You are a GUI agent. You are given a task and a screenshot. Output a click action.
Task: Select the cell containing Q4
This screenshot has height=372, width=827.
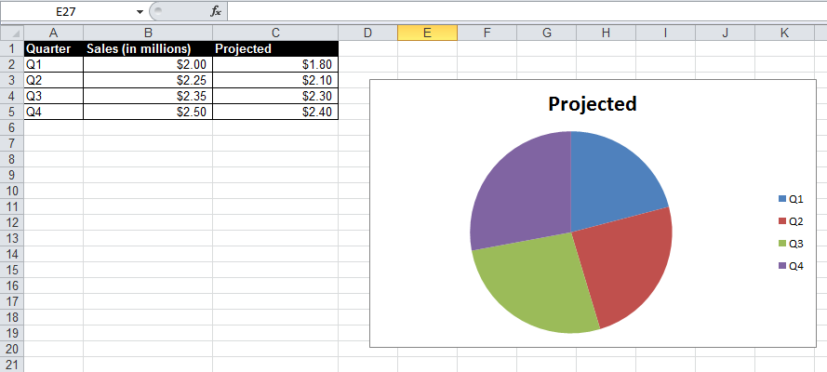click(53, 112)
